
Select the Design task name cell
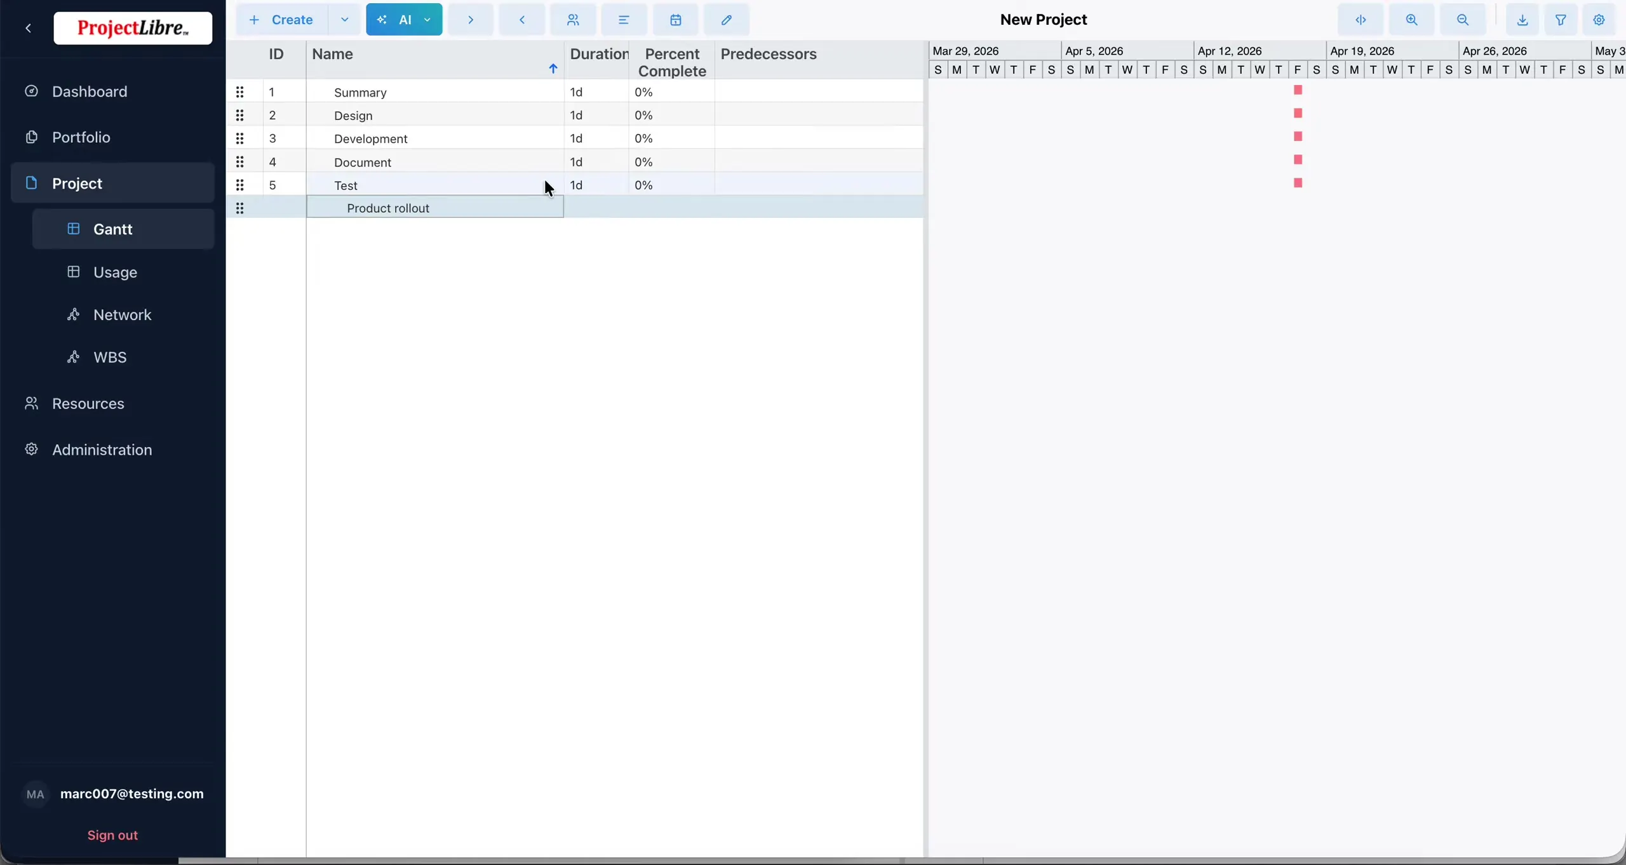[435, 115]
